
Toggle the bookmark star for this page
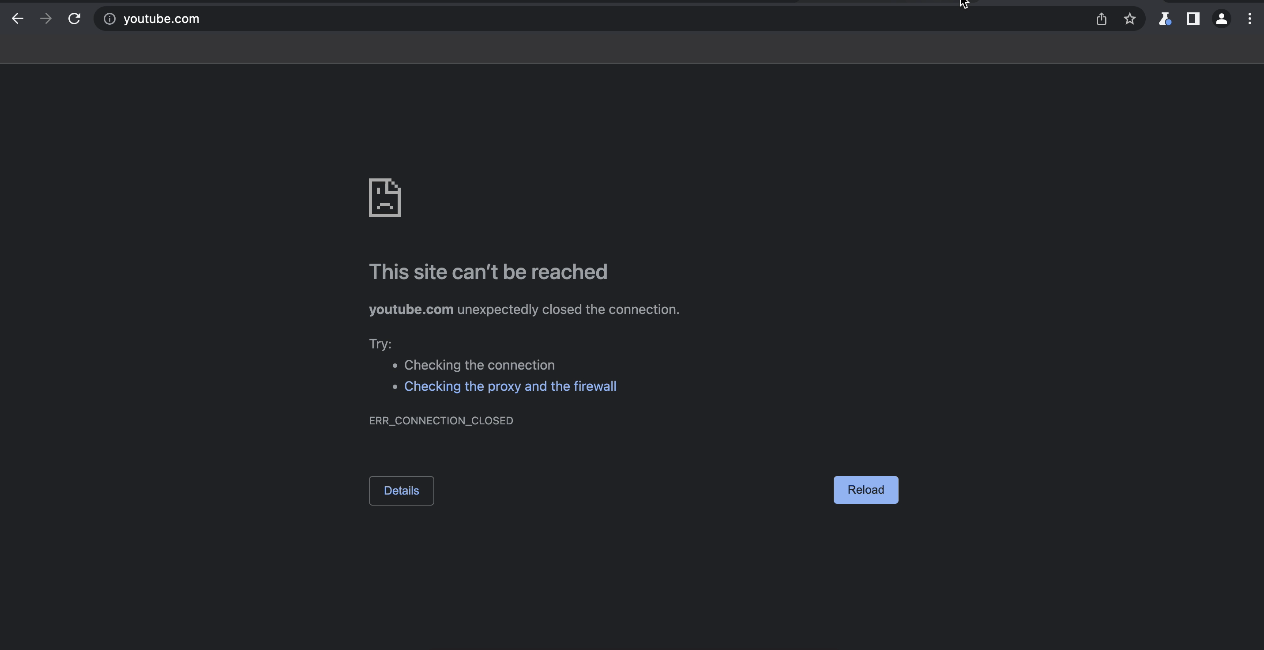1129,19
